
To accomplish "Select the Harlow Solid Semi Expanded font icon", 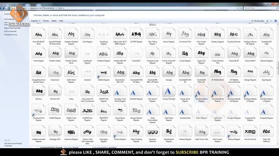I will [87, 131].
